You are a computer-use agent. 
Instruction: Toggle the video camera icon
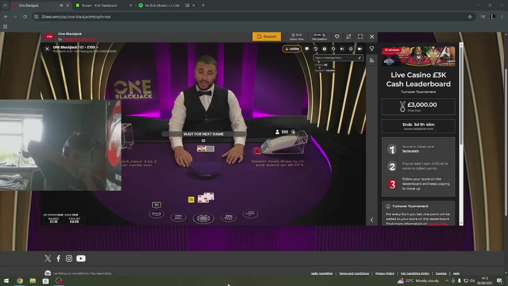[x=360, y=49]
